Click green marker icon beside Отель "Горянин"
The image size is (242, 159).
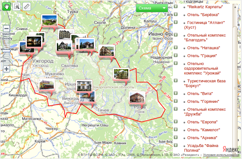point(176,101)
